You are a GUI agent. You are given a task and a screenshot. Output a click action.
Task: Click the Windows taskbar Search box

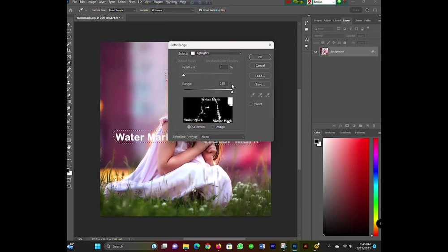(131, 246)
